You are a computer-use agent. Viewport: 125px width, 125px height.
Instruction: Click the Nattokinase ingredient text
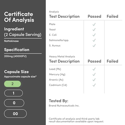(x=11, y=41)
